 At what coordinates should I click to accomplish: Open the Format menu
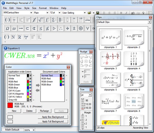pyautogui.click(x=43, y=8)
